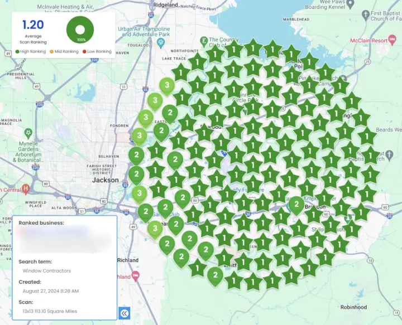Select the bottommost rank 2 pin
The image size is (402, 325).
click(x=216, y=276)
